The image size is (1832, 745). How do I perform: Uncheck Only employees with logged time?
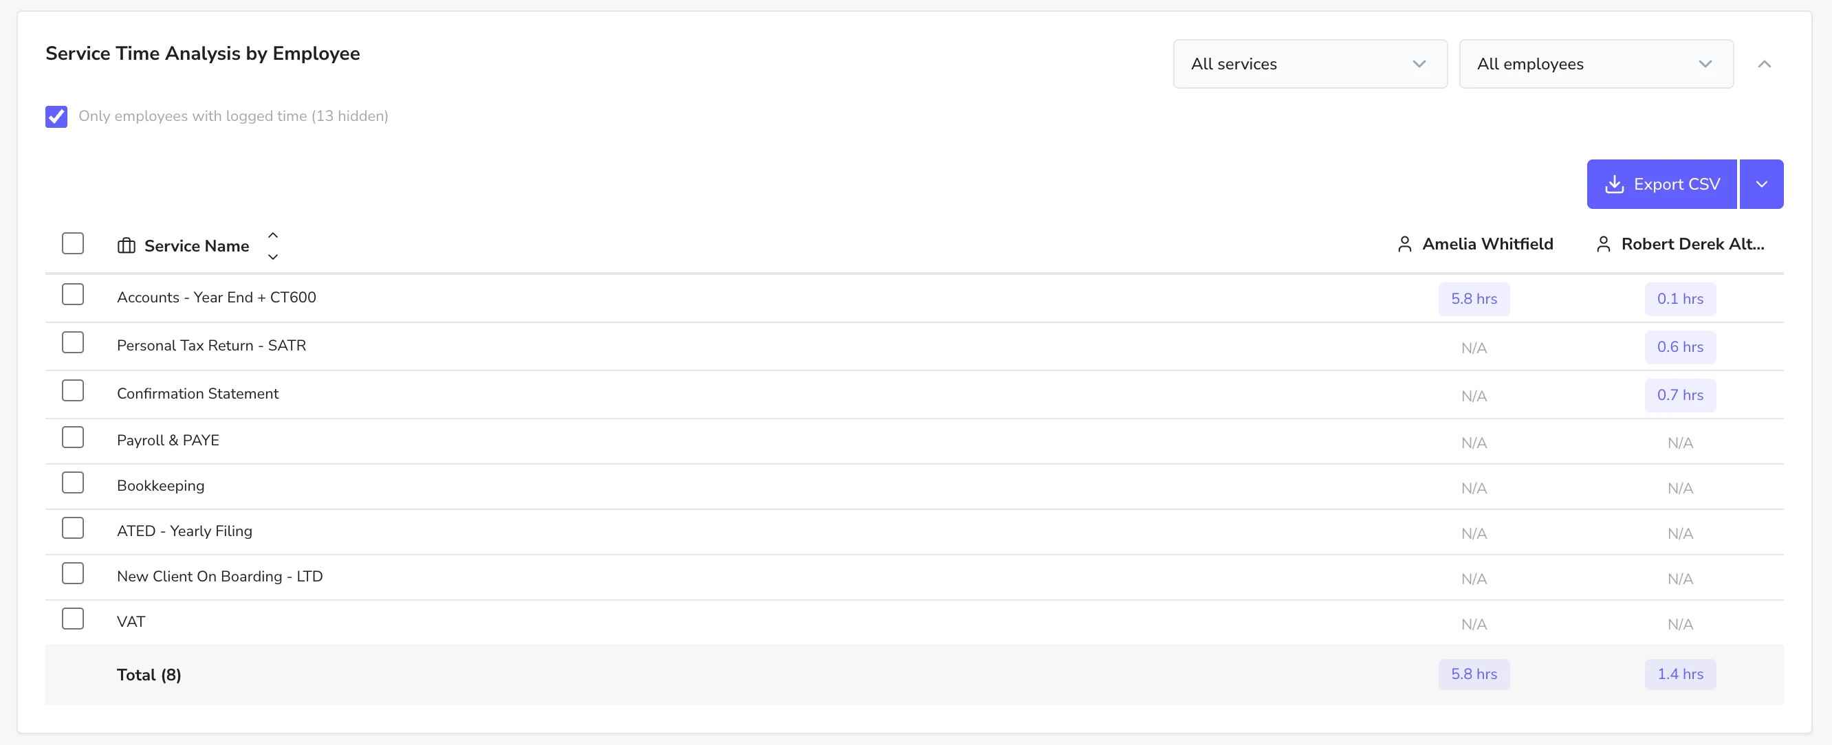tap(57, 117)
